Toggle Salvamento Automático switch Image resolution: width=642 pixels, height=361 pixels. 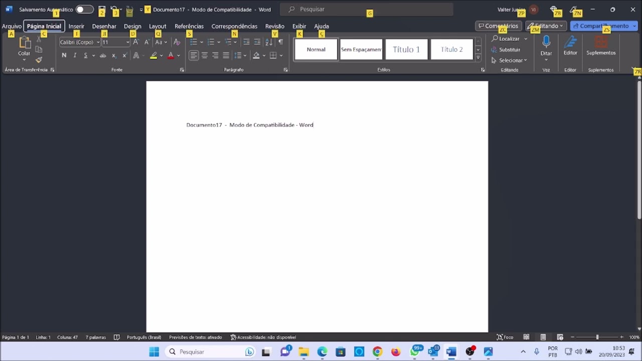tap(84, 10)
